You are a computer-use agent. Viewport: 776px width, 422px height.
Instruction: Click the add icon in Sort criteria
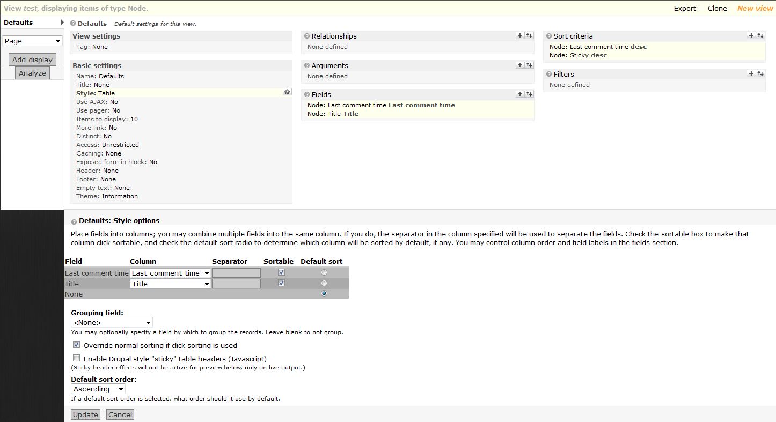751,35
